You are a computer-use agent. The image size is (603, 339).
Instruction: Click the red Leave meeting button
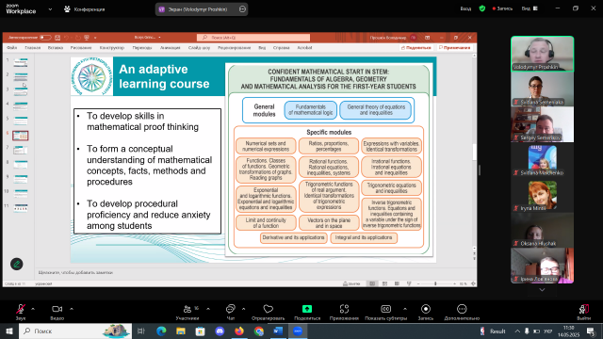[584, 309]
